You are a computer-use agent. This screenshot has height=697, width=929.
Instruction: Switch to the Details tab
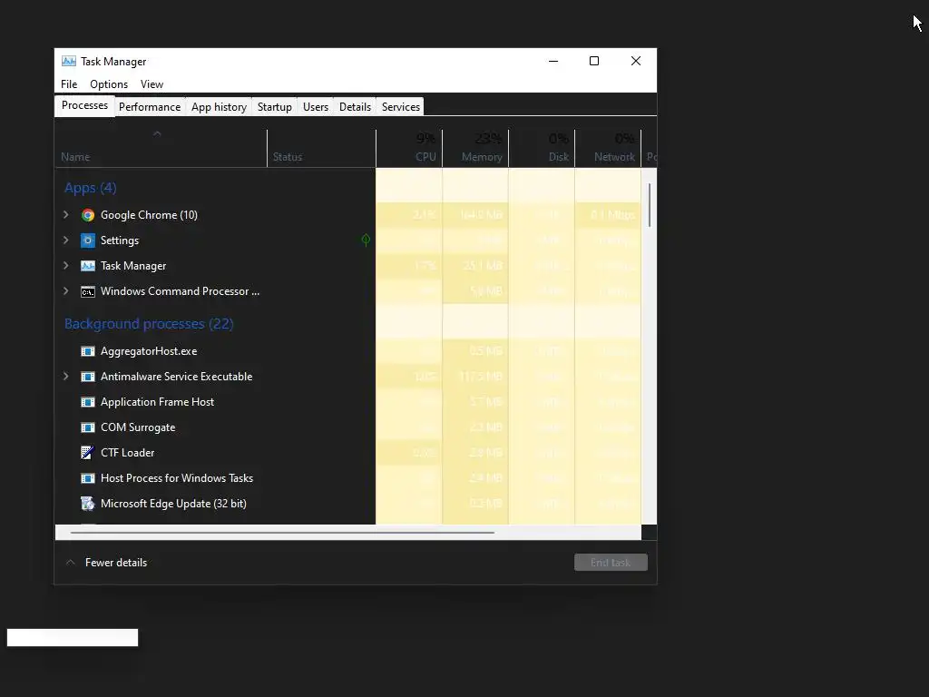tap(355, 107)
